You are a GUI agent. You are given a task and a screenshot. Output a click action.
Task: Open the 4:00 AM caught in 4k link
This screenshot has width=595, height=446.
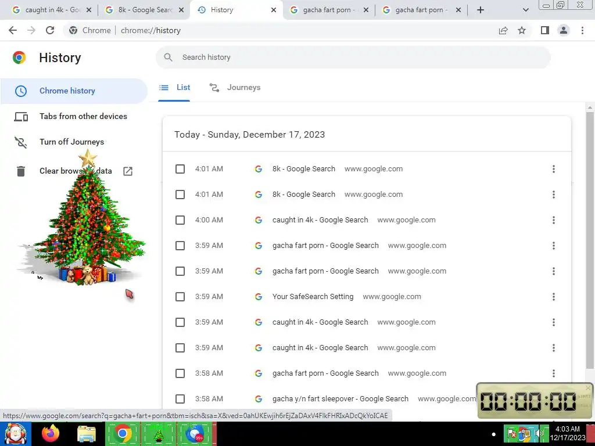pos(320,220)
